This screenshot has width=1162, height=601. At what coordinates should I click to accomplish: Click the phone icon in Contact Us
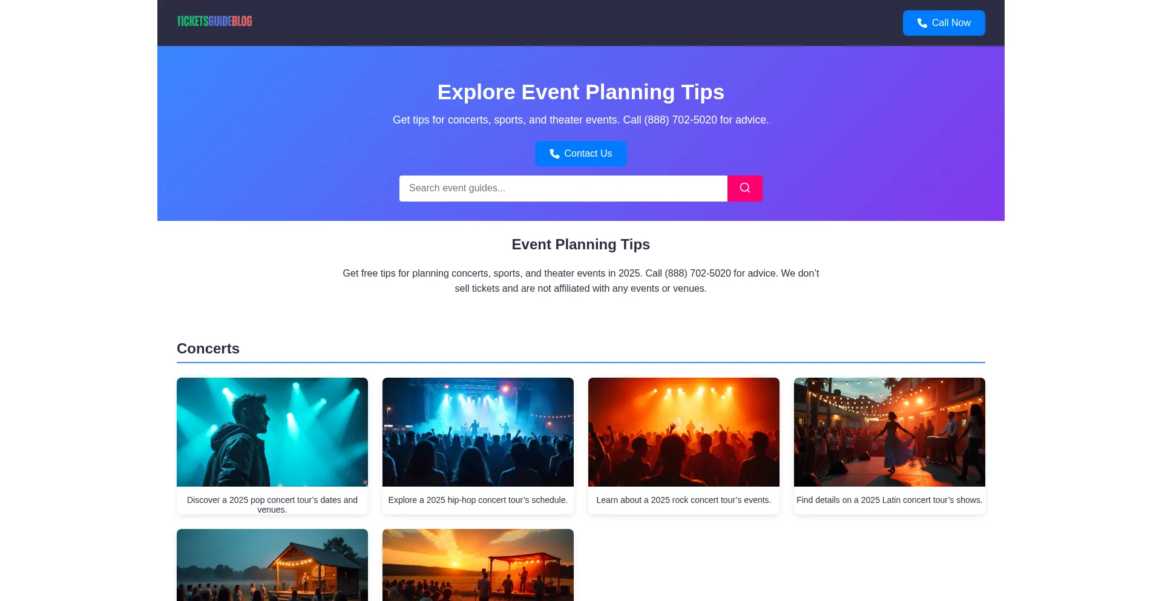(554, 154)
